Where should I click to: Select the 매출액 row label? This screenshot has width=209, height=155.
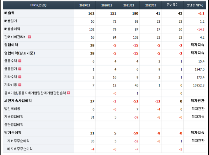pyautogui.click(x=9, y=13)
